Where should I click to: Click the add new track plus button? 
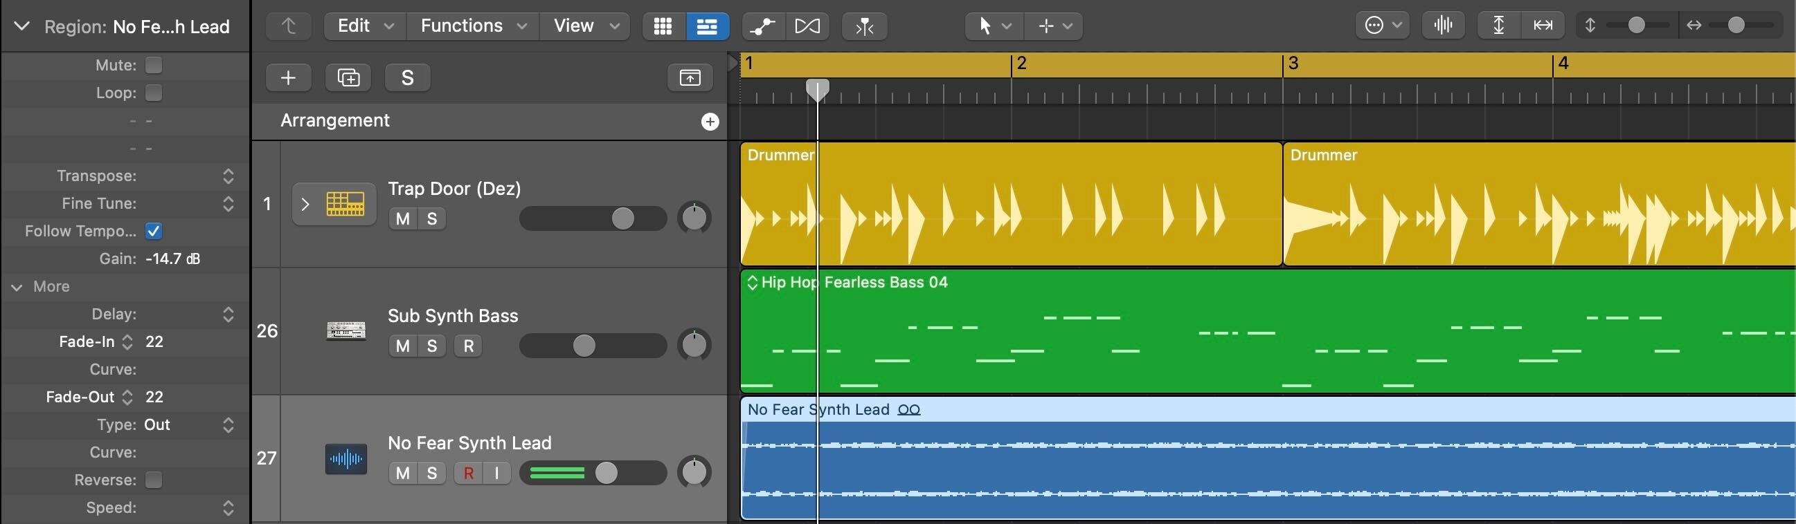288,77
